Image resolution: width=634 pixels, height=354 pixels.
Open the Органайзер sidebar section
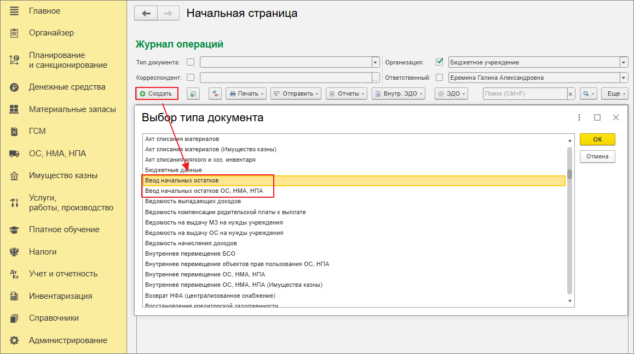[x=51, y=33]
